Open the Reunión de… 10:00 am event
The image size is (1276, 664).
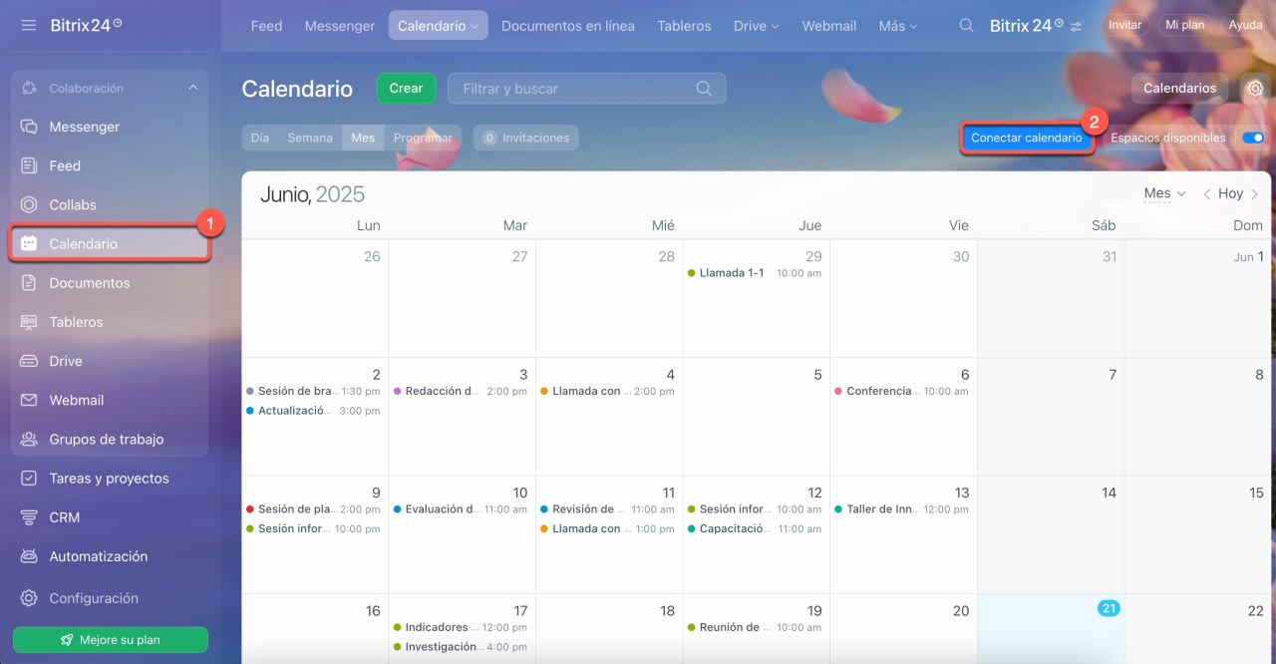(x=756, y=627)
